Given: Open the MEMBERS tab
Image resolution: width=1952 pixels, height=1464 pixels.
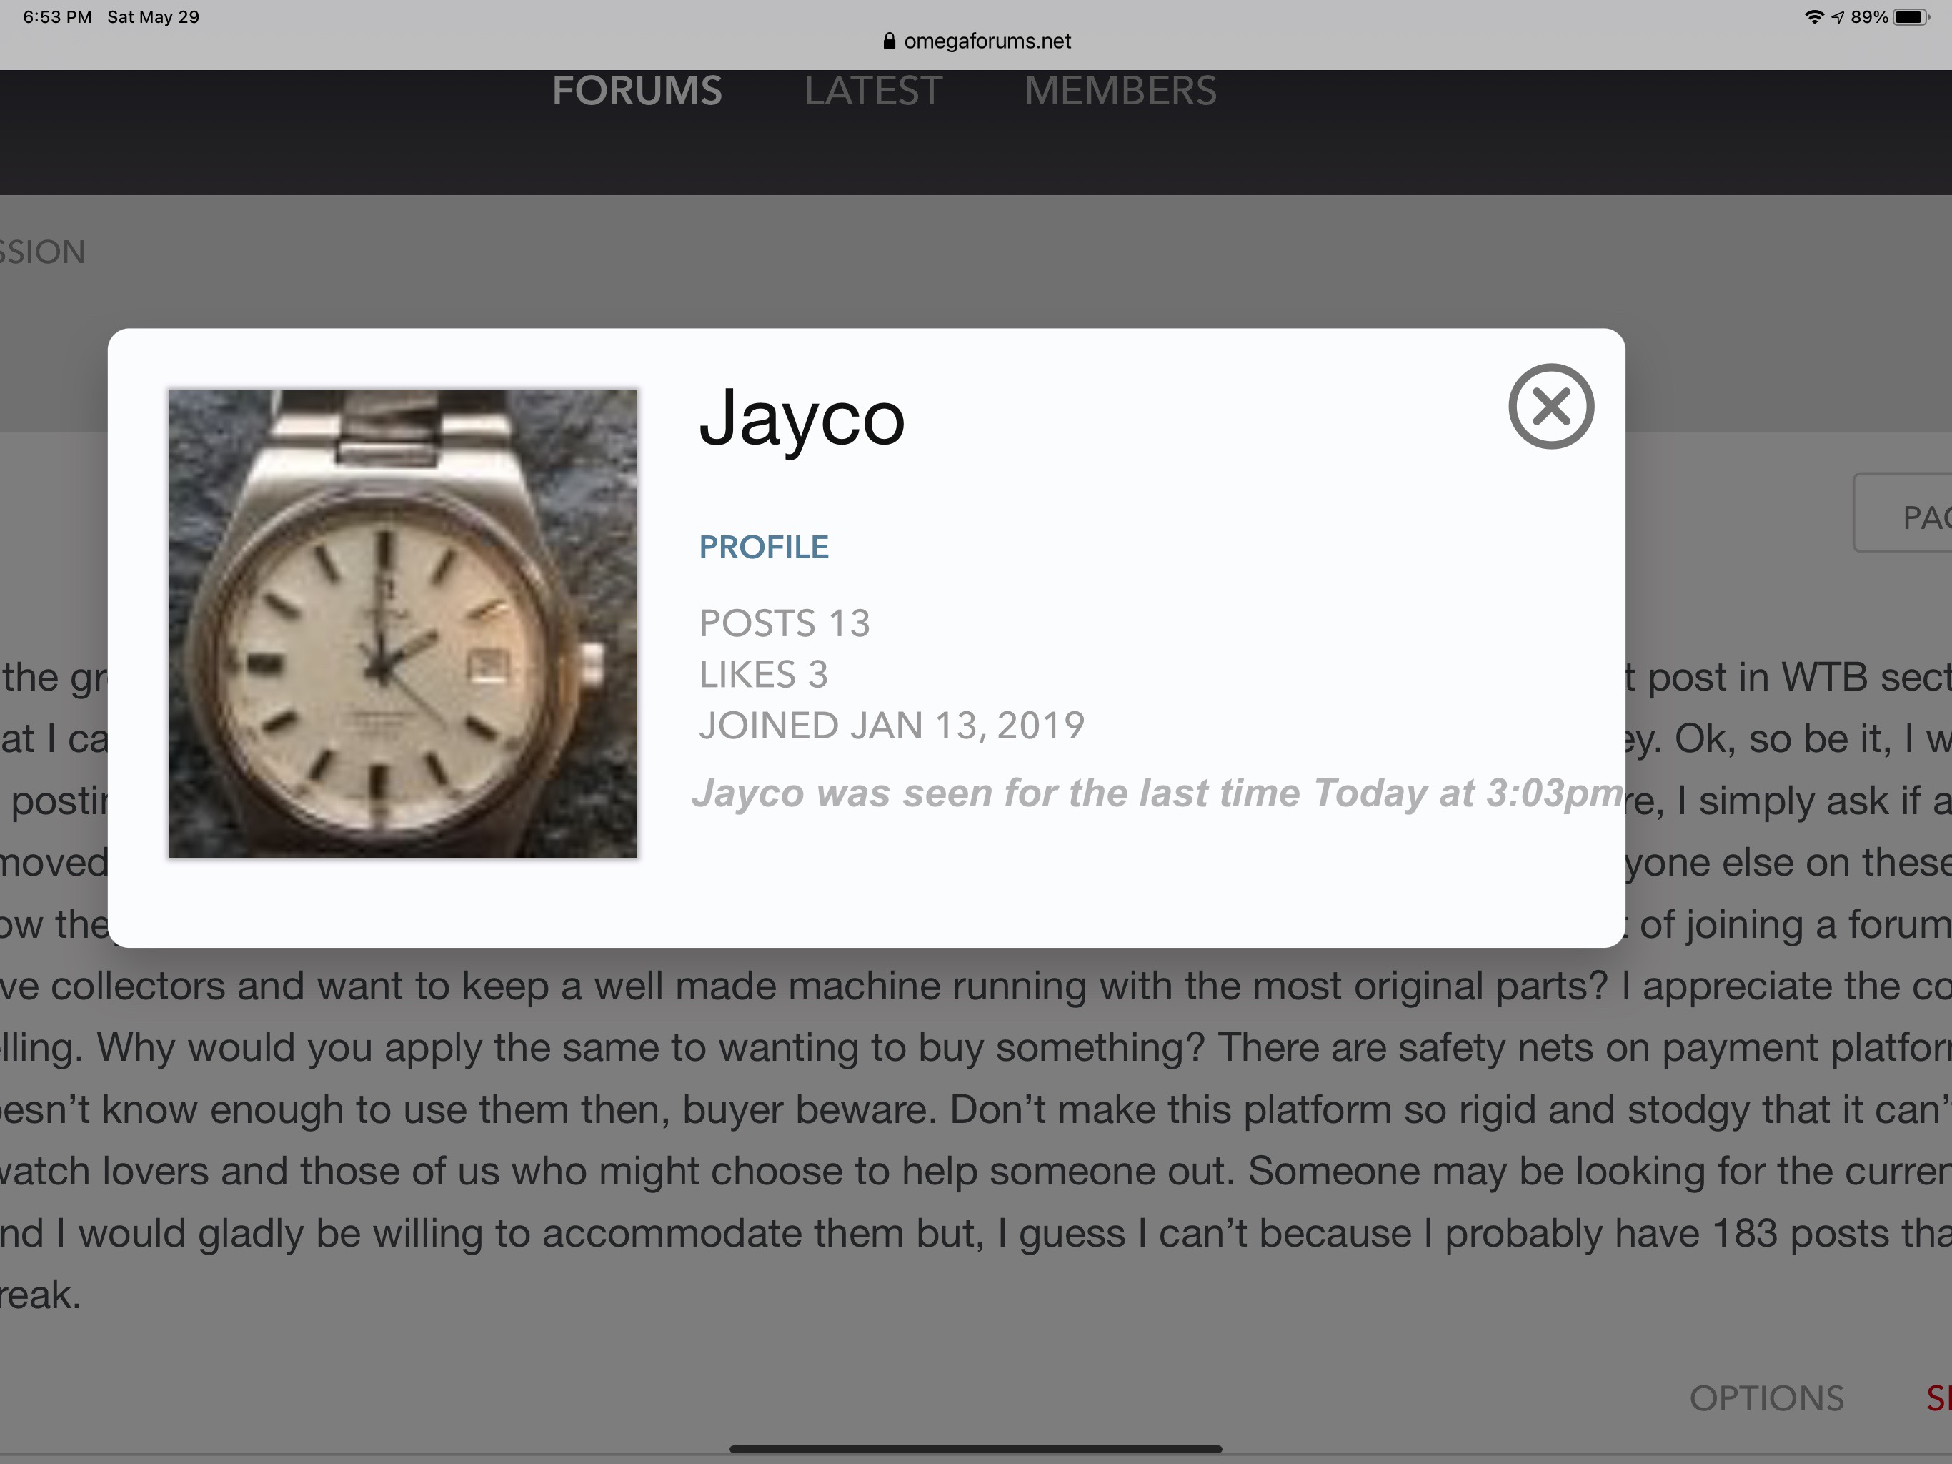Looking at the screenshot, I should [x=1121, y=91].
